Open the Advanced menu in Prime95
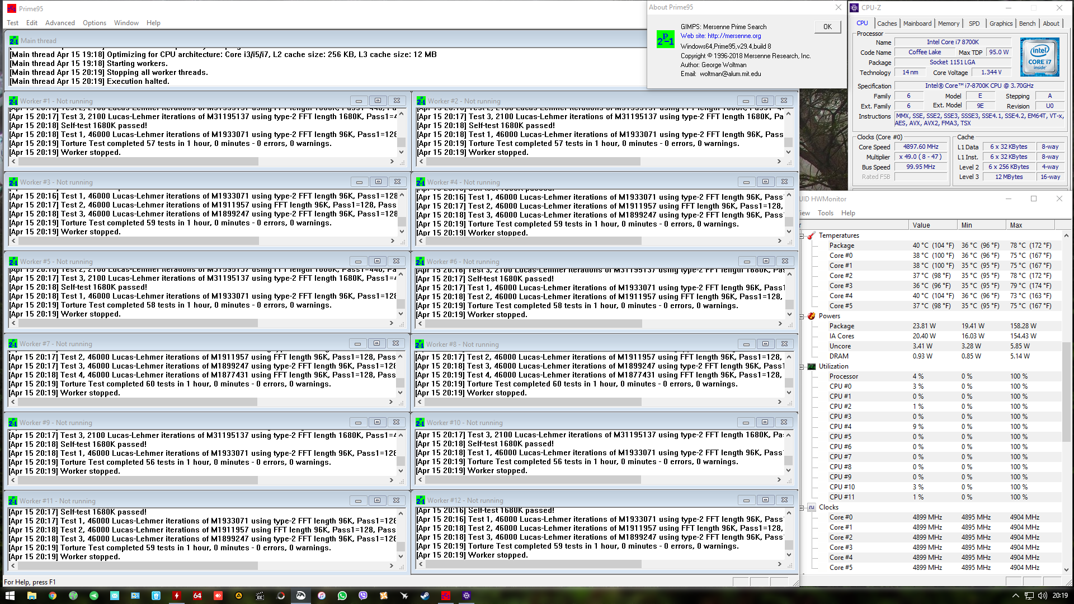This screenshot has height=604, width=1074. point(60,23)
